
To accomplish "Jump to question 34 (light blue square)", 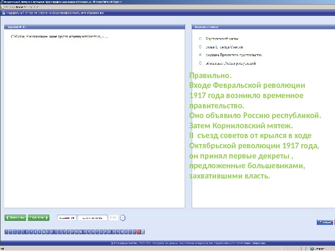I will click(143, 232).
